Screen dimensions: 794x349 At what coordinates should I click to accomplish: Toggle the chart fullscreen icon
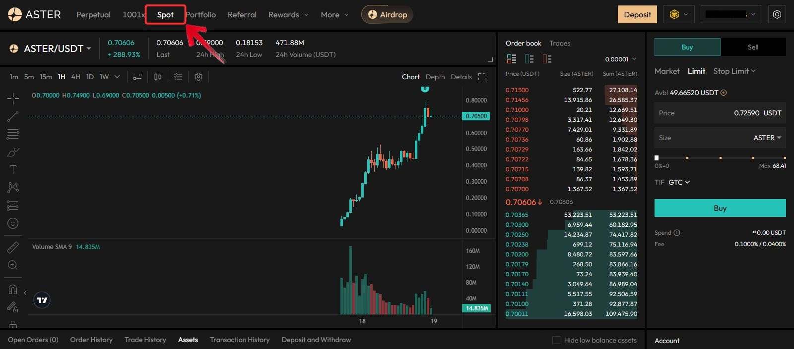click(x=482, y=77)
